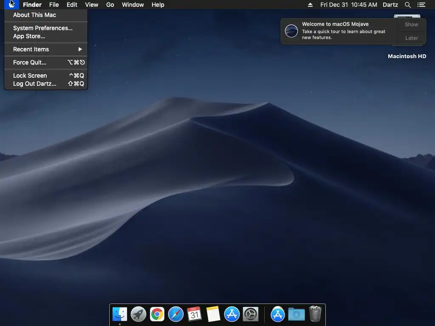Choose Force Quit... menu entry

pos(46,62)
